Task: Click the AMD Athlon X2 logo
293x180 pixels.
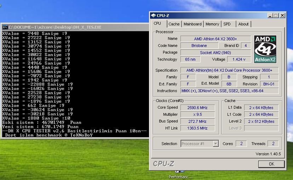Action: (265, 49)
